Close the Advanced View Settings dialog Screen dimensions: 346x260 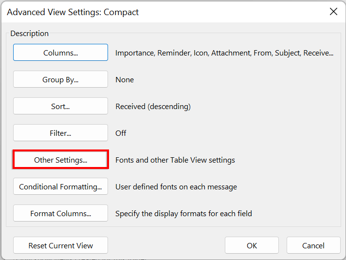[x=333, y=12]
